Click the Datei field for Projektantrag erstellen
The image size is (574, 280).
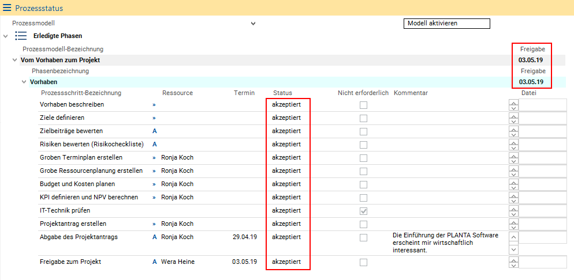pos(543,224)
